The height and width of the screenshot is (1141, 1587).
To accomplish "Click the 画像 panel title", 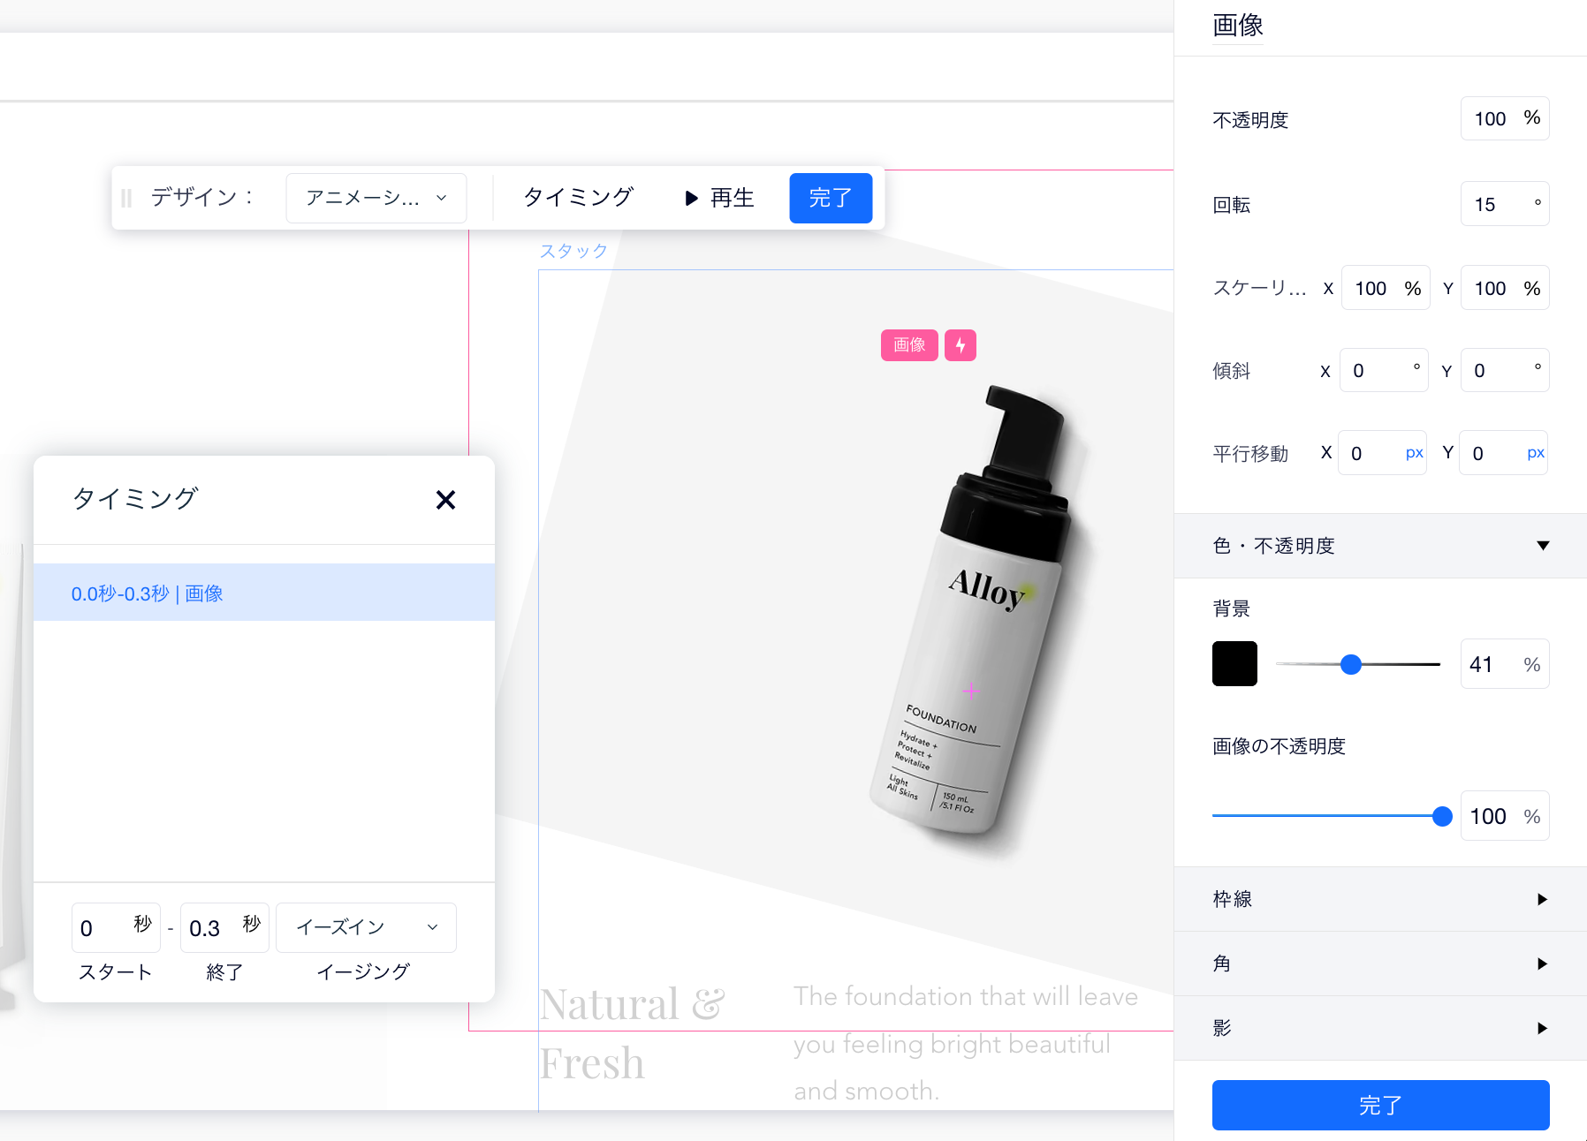I will pyautogui.click(x=1238, y=25).
